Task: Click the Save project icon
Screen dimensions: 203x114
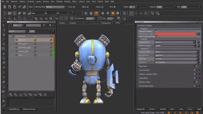Action: click(x=15, y=7)
